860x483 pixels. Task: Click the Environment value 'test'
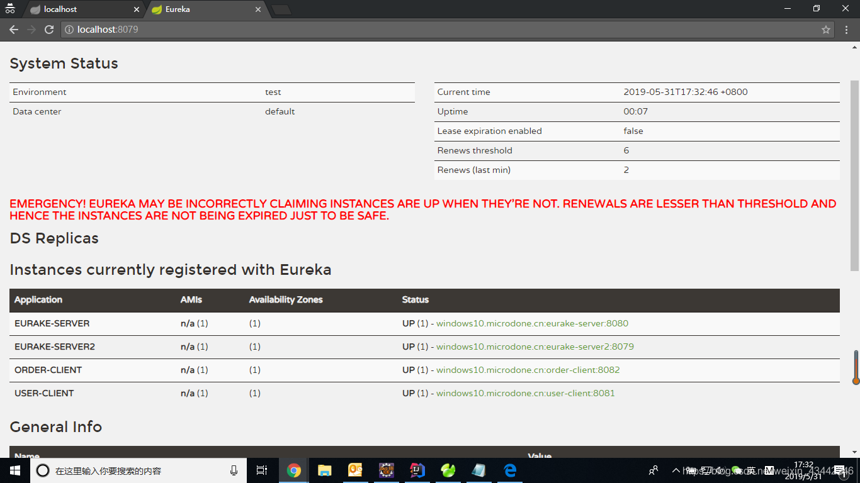273,92
